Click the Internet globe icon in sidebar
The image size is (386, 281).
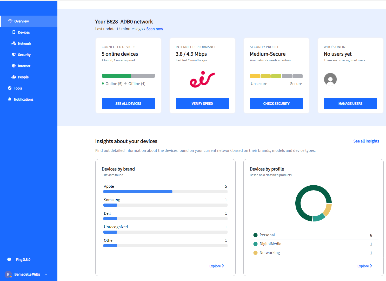coord(14,66)
